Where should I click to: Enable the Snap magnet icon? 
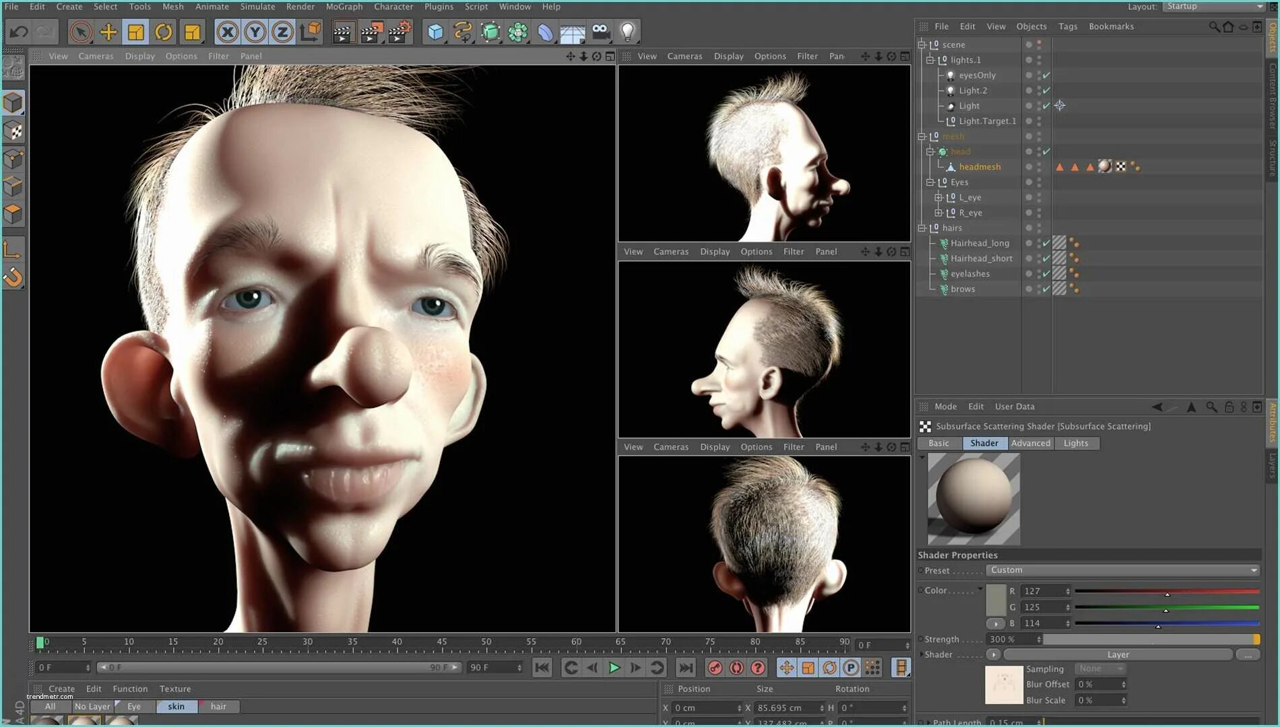pyautogui.click(x=13, y=277)
